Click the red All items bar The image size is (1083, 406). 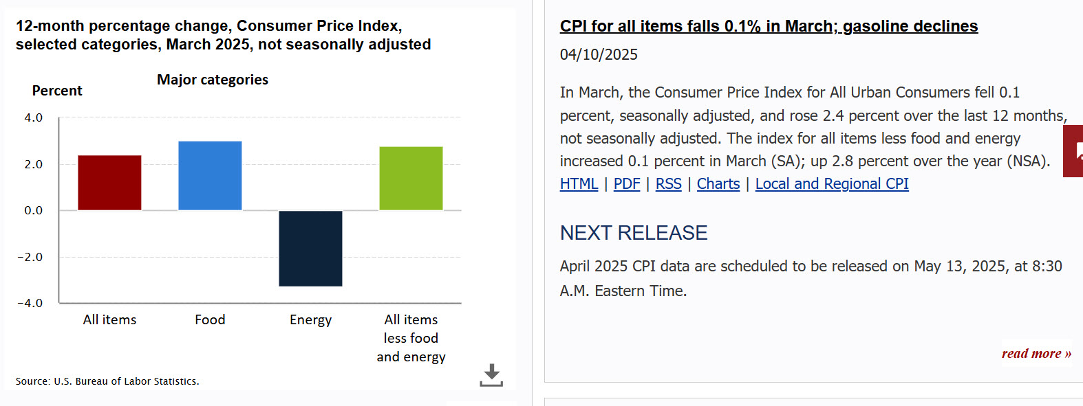tap(109, 183)
